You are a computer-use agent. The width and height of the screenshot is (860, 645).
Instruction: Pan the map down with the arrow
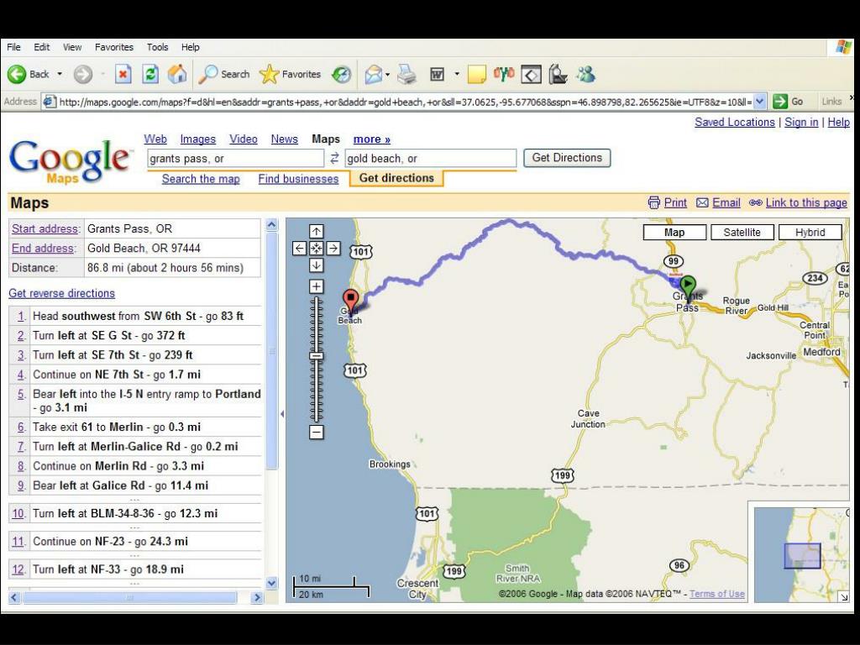pyautogui.click(x=317, y=265)
